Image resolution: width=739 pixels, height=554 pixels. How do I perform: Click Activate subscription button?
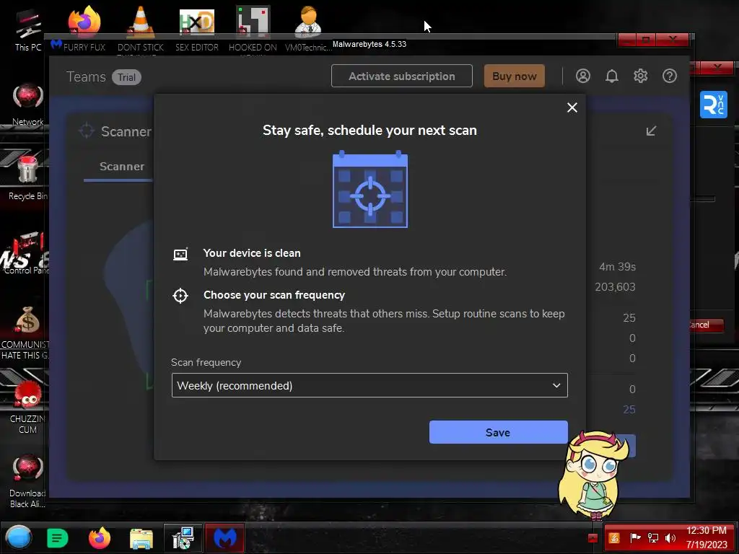[401, 76]
